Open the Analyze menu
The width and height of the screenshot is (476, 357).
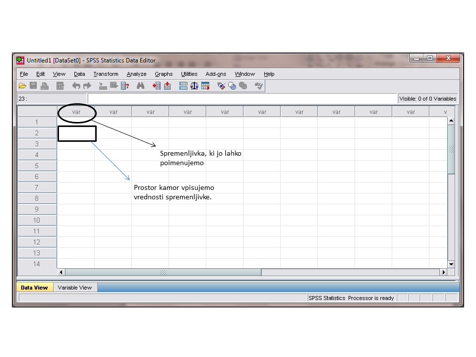136,74
